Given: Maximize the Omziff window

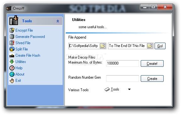Looking at the screenshot, I should tap(153, 7).
